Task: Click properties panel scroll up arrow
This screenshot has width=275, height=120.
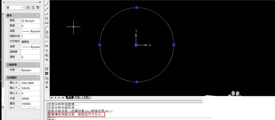Action: click(x=3, y=14)
